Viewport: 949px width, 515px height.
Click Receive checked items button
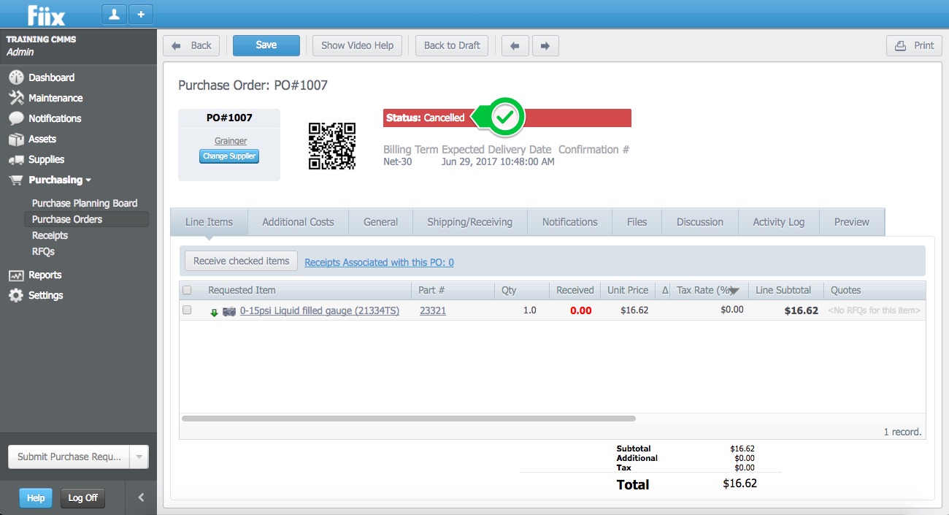tap(241, 261)
